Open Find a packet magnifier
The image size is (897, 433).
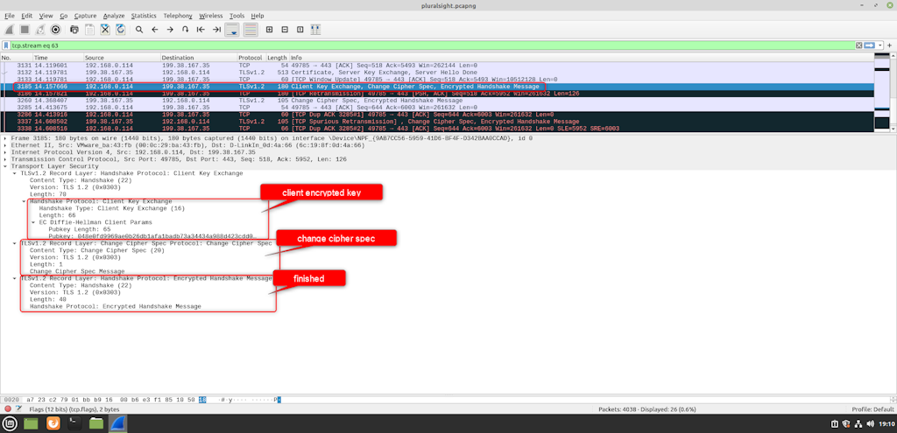[x=139, y=29]
